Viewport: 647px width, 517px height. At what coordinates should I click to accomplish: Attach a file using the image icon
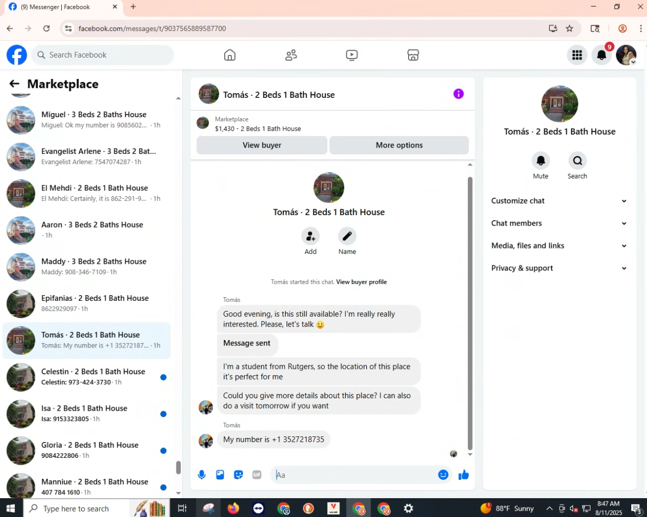[x=220, y=475]
